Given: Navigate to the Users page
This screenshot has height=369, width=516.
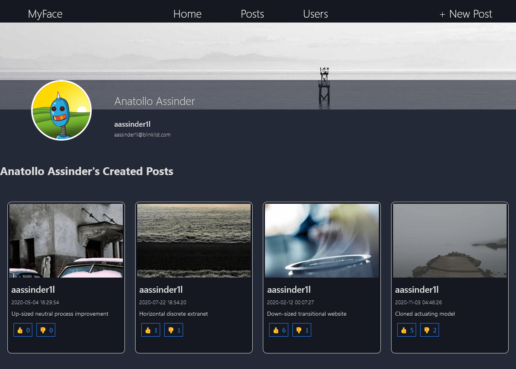Looking at the screenshot, I should (x=315, y=14).
